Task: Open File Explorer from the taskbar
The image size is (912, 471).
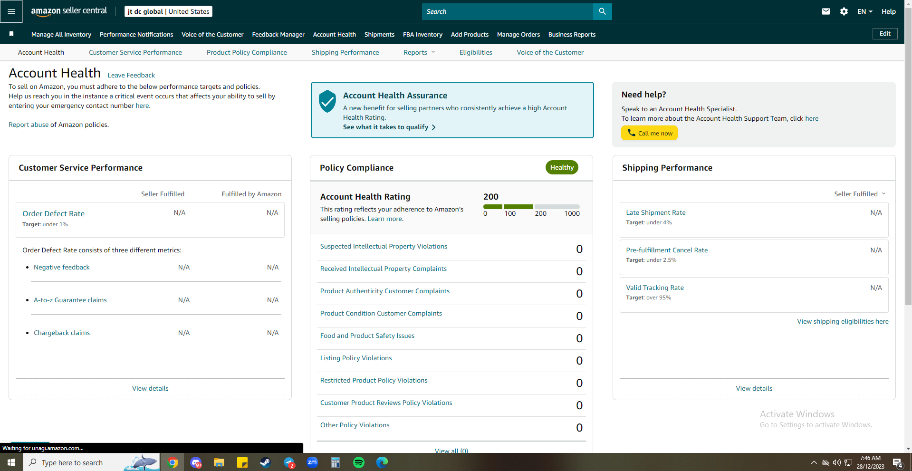Action: pos(219,462)
